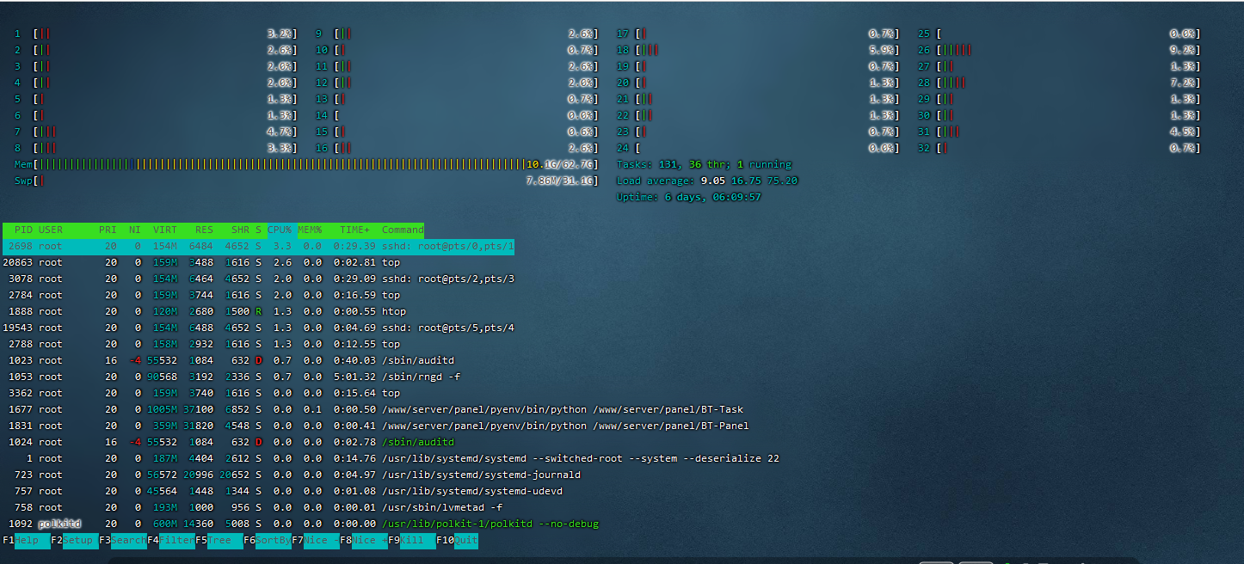Click the CPU 9 usage meter
This screenshot has width=1244, height=564.
click(457, 34)
